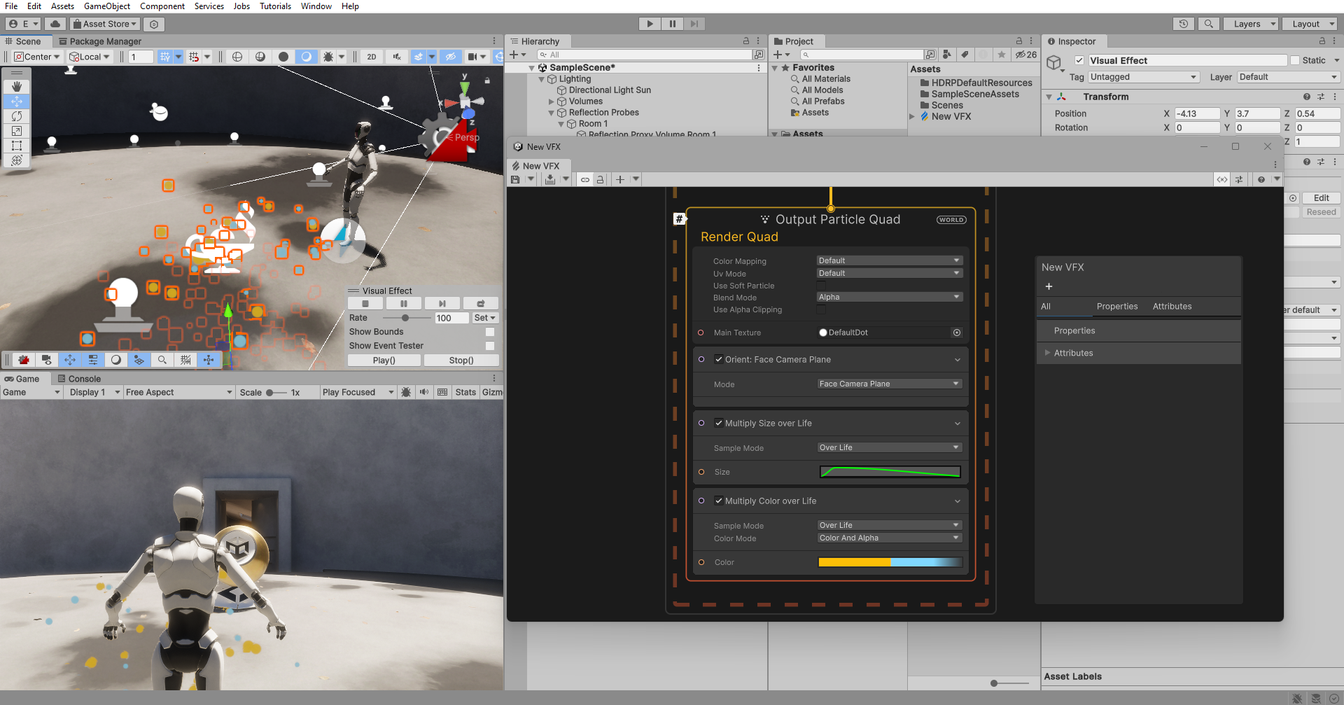This screenshot has width=1344, height=705.
Task: Switch to the Console tab
Action: pos(78,379)
